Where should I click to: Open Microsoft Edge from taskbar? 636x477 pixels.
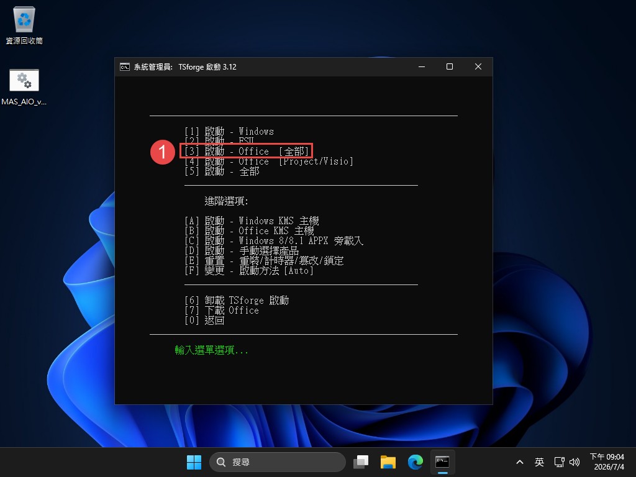point(416,462)
